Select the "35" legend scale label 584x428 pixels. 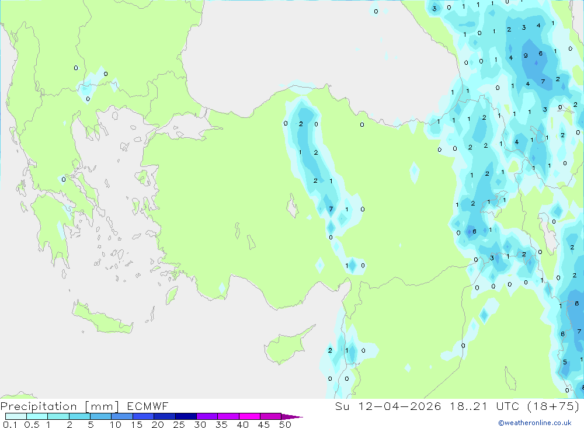point(221,424)
